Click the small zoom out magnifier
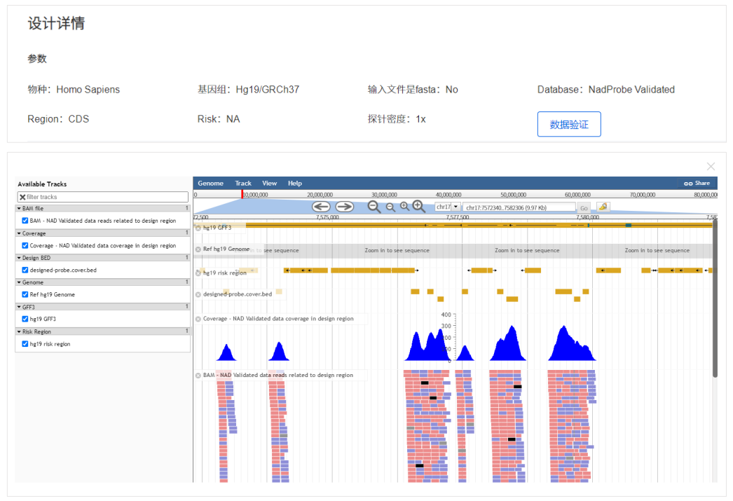 (390, 207)
